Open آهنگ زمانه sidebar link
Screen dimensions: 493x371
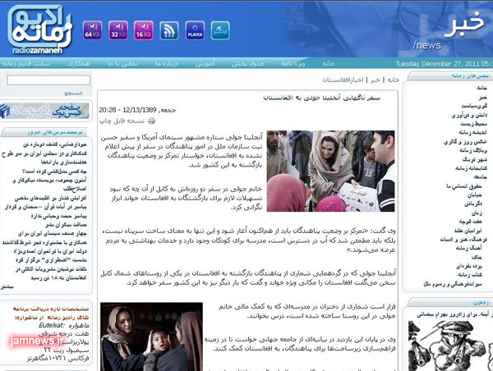coord(469,248)
